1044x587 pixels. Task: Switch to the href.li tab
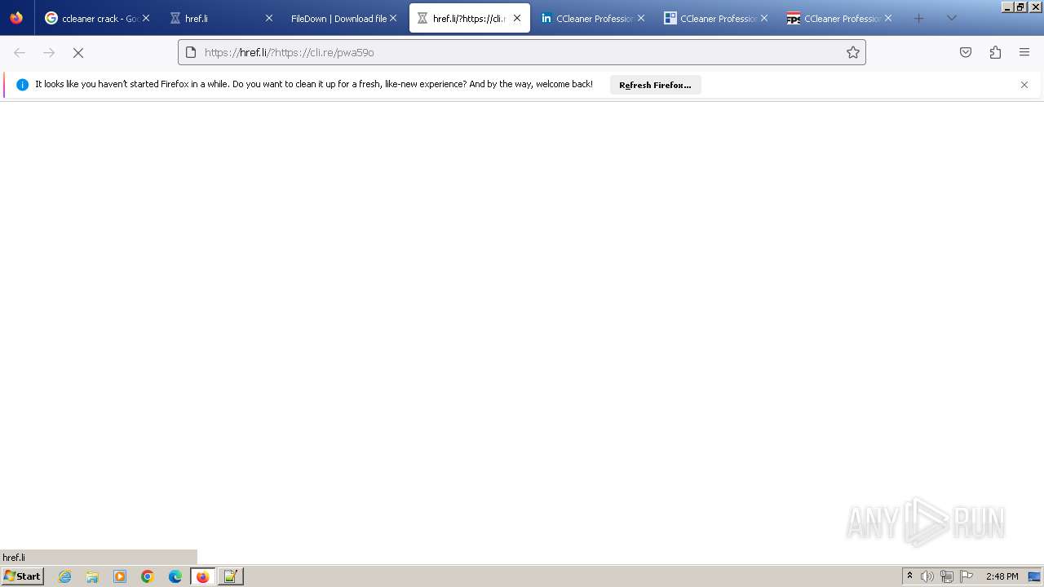tap(220, 18)
